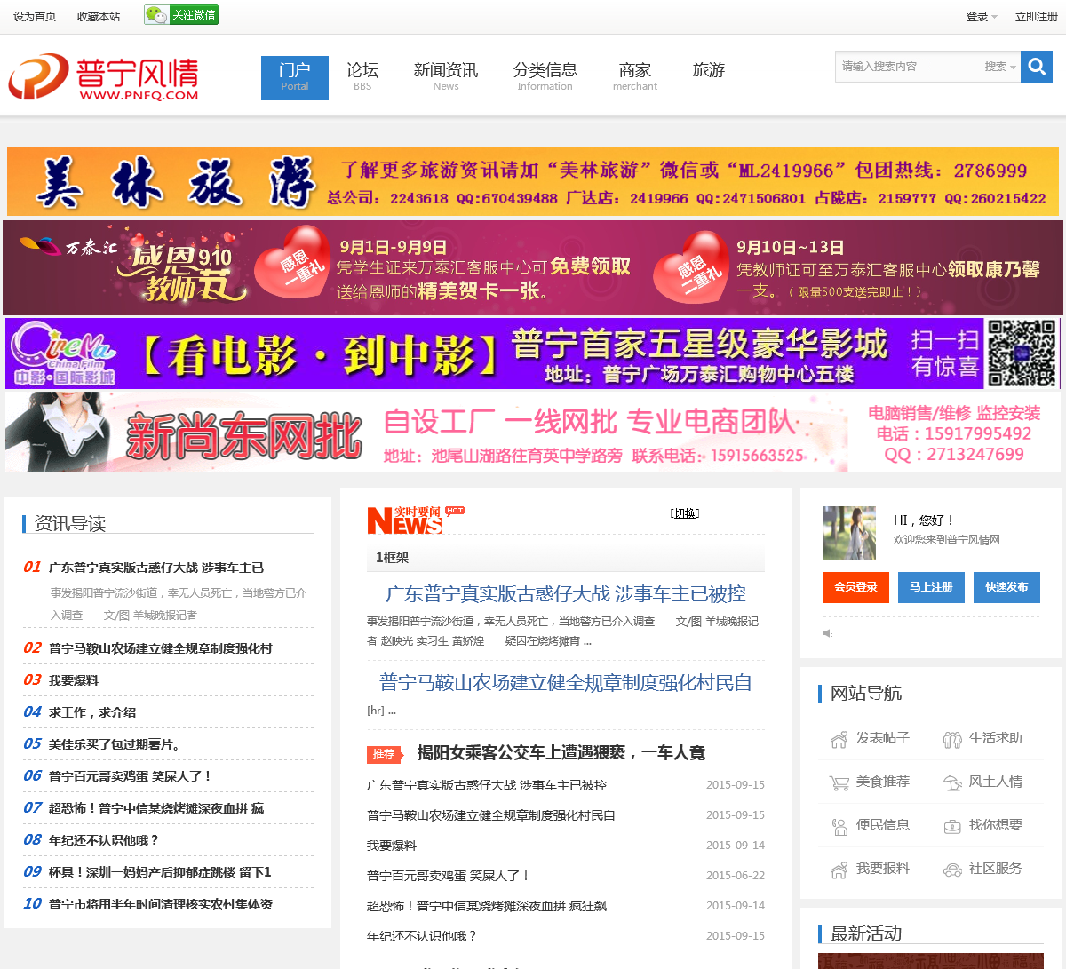Image resolution: width=1066 pixels, height=969 pixels.
Task: Click into the search input field
Action: pos(906,67)
